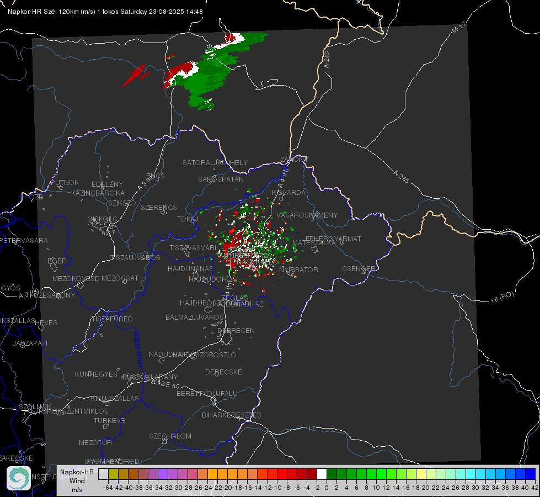Click the MEZŐKÖVESD label
The height and width of the screenshot is (497, 540).
click(76, 278)
